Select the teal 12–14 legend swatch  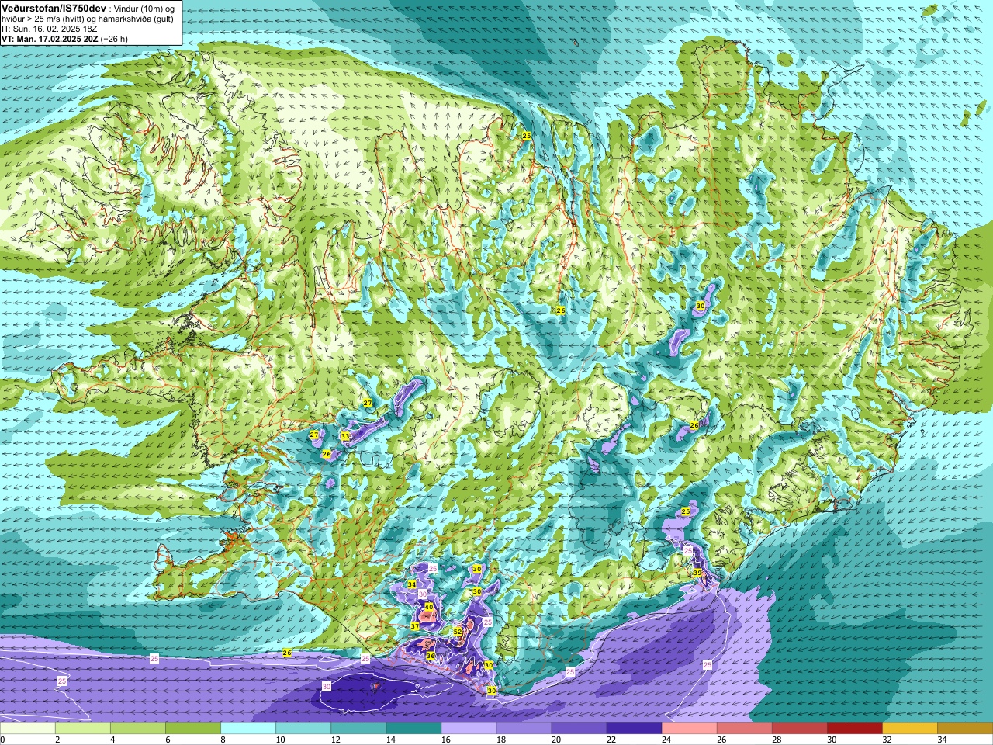tap(358, 729)
